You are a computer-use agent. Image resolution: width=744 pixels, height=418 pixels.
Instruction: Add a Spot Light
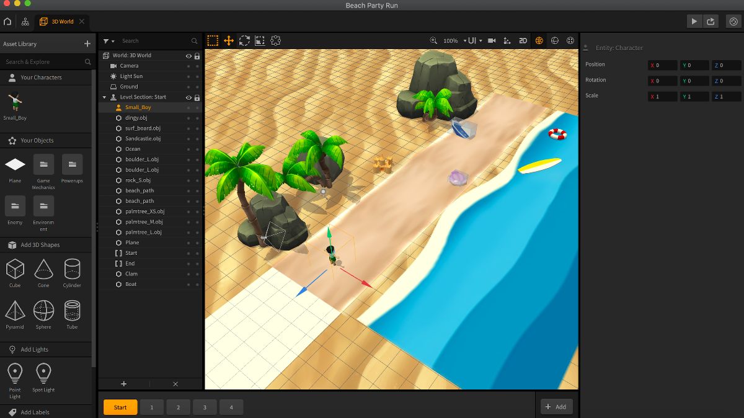tap(43, 378)
